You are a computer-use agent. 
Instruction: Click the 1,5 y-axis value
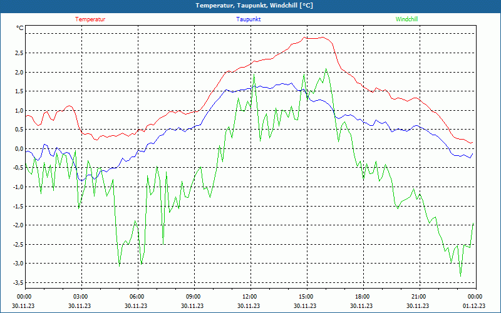[19, 91]
